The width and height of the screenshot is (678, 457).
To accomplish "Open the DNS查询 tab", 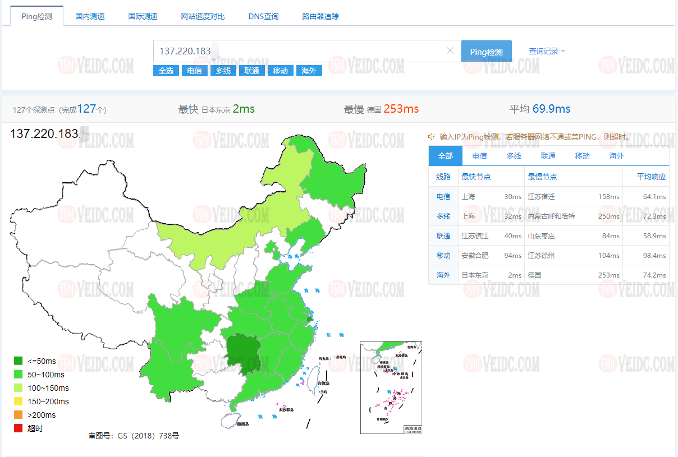I will [263, 16].
